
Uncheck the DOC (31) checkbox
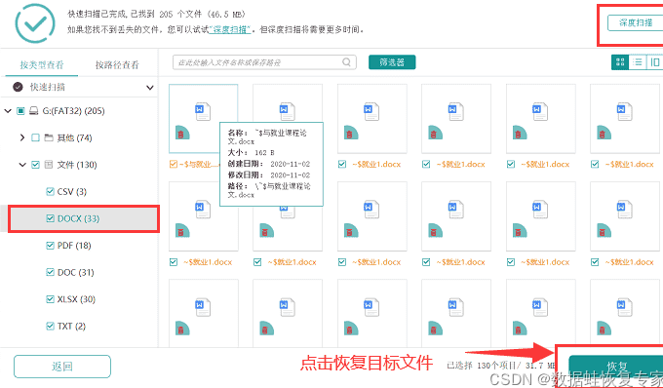[x=50, y=272]
